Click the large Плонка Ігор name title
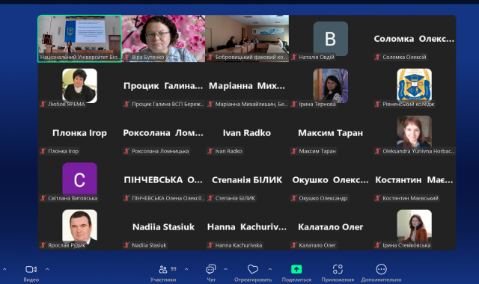 (x=80, y=133)
